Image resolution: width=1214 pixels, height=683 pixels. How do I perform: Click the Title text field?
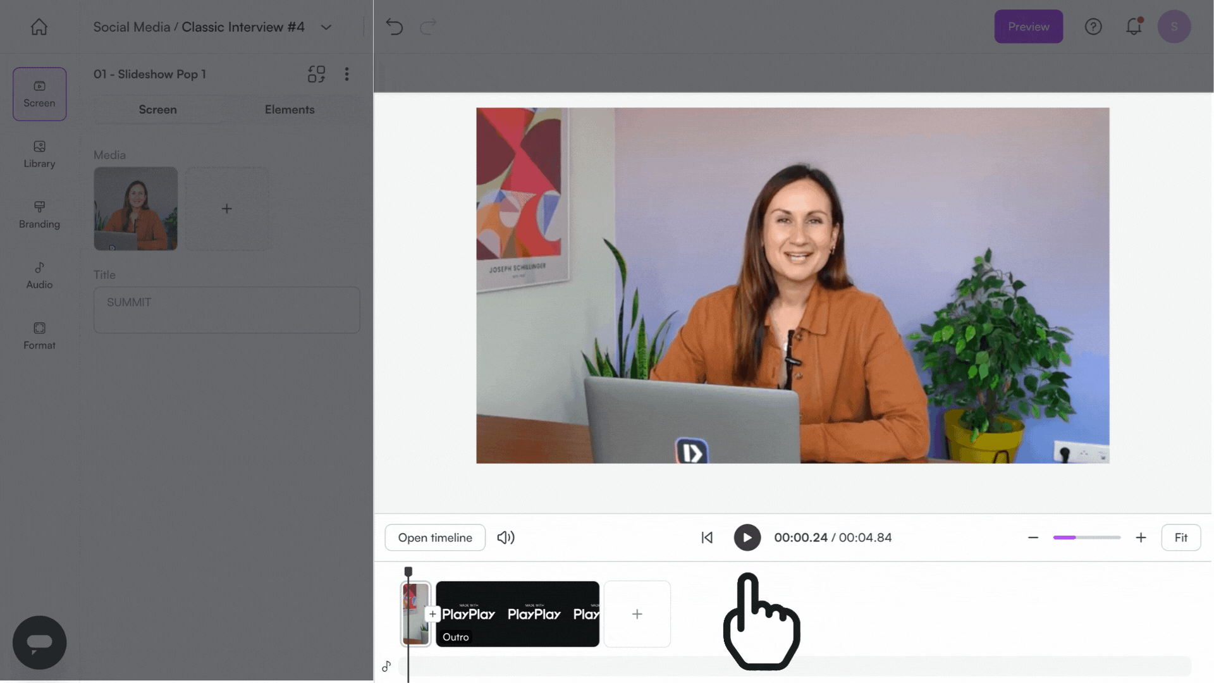click(226, 310)
